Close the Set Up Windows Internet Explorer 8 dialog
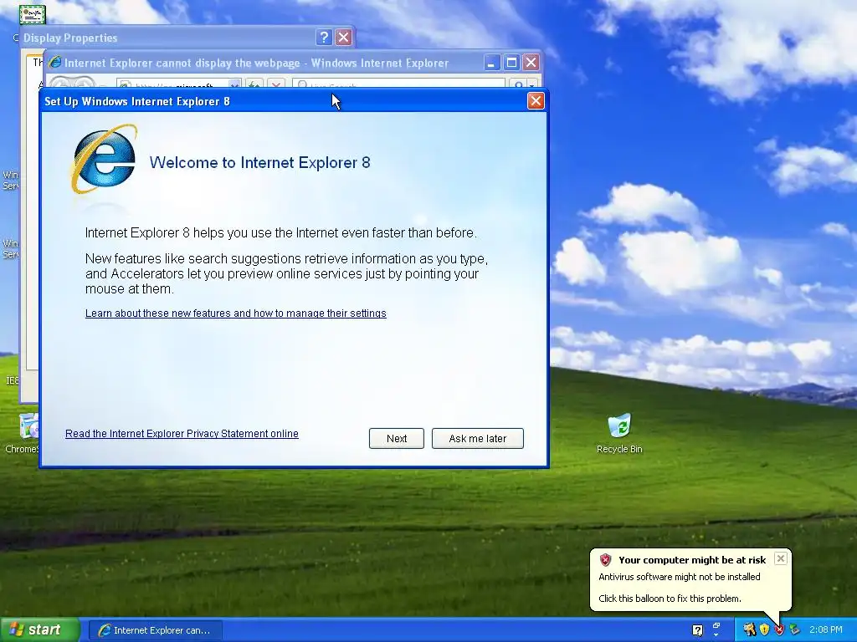 coord(536,101)
